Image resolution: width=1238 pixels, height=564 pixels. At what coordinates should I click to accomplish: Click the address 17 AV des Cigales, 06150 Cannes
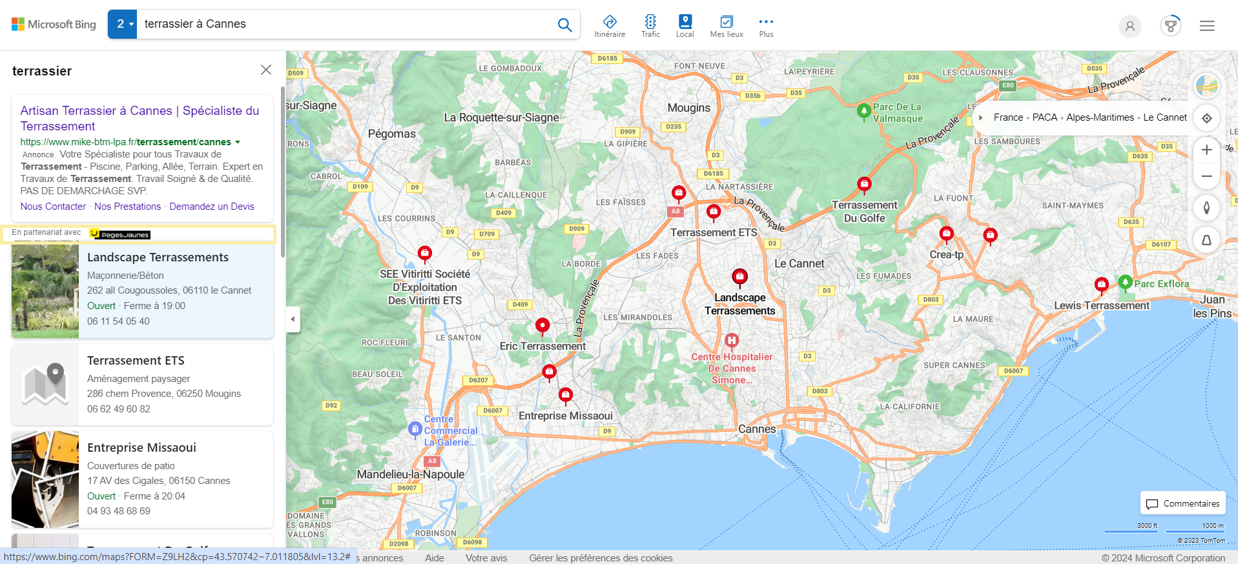[x=159, y=481]
